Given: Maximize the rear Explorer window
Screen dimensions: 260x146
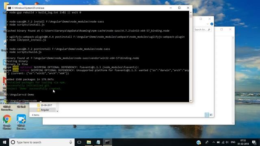Looking at the screenshot, I should [221, 29].
